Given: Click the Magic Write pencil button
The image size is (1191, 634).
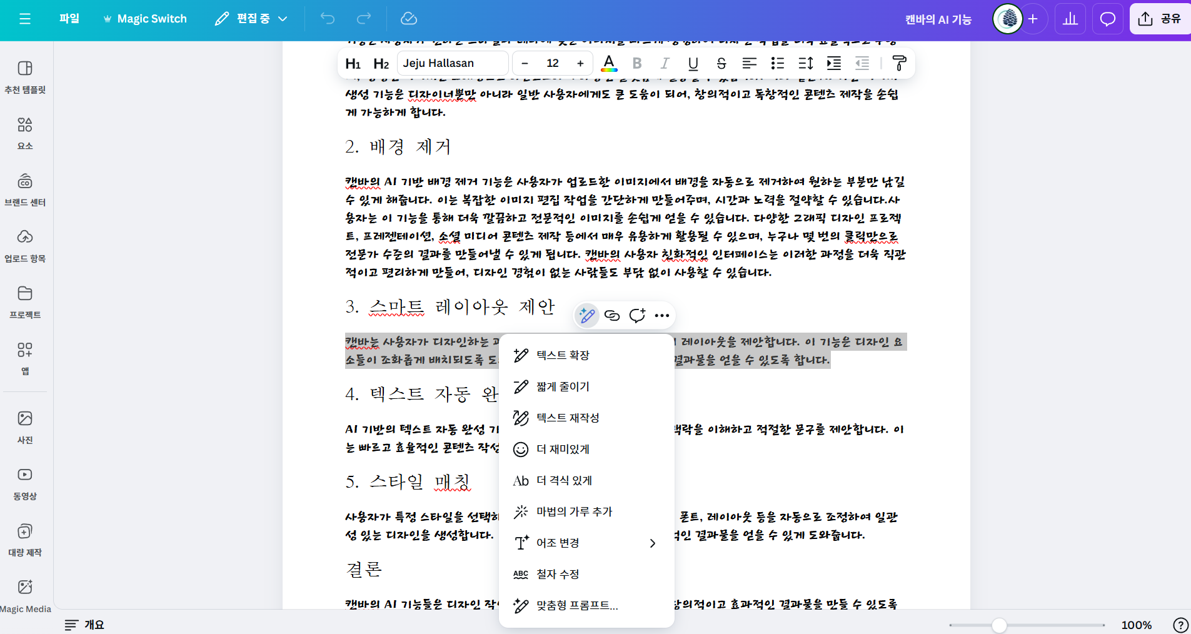Looking at the screenshot, I should pyautogui.click(x=587, y=316).
